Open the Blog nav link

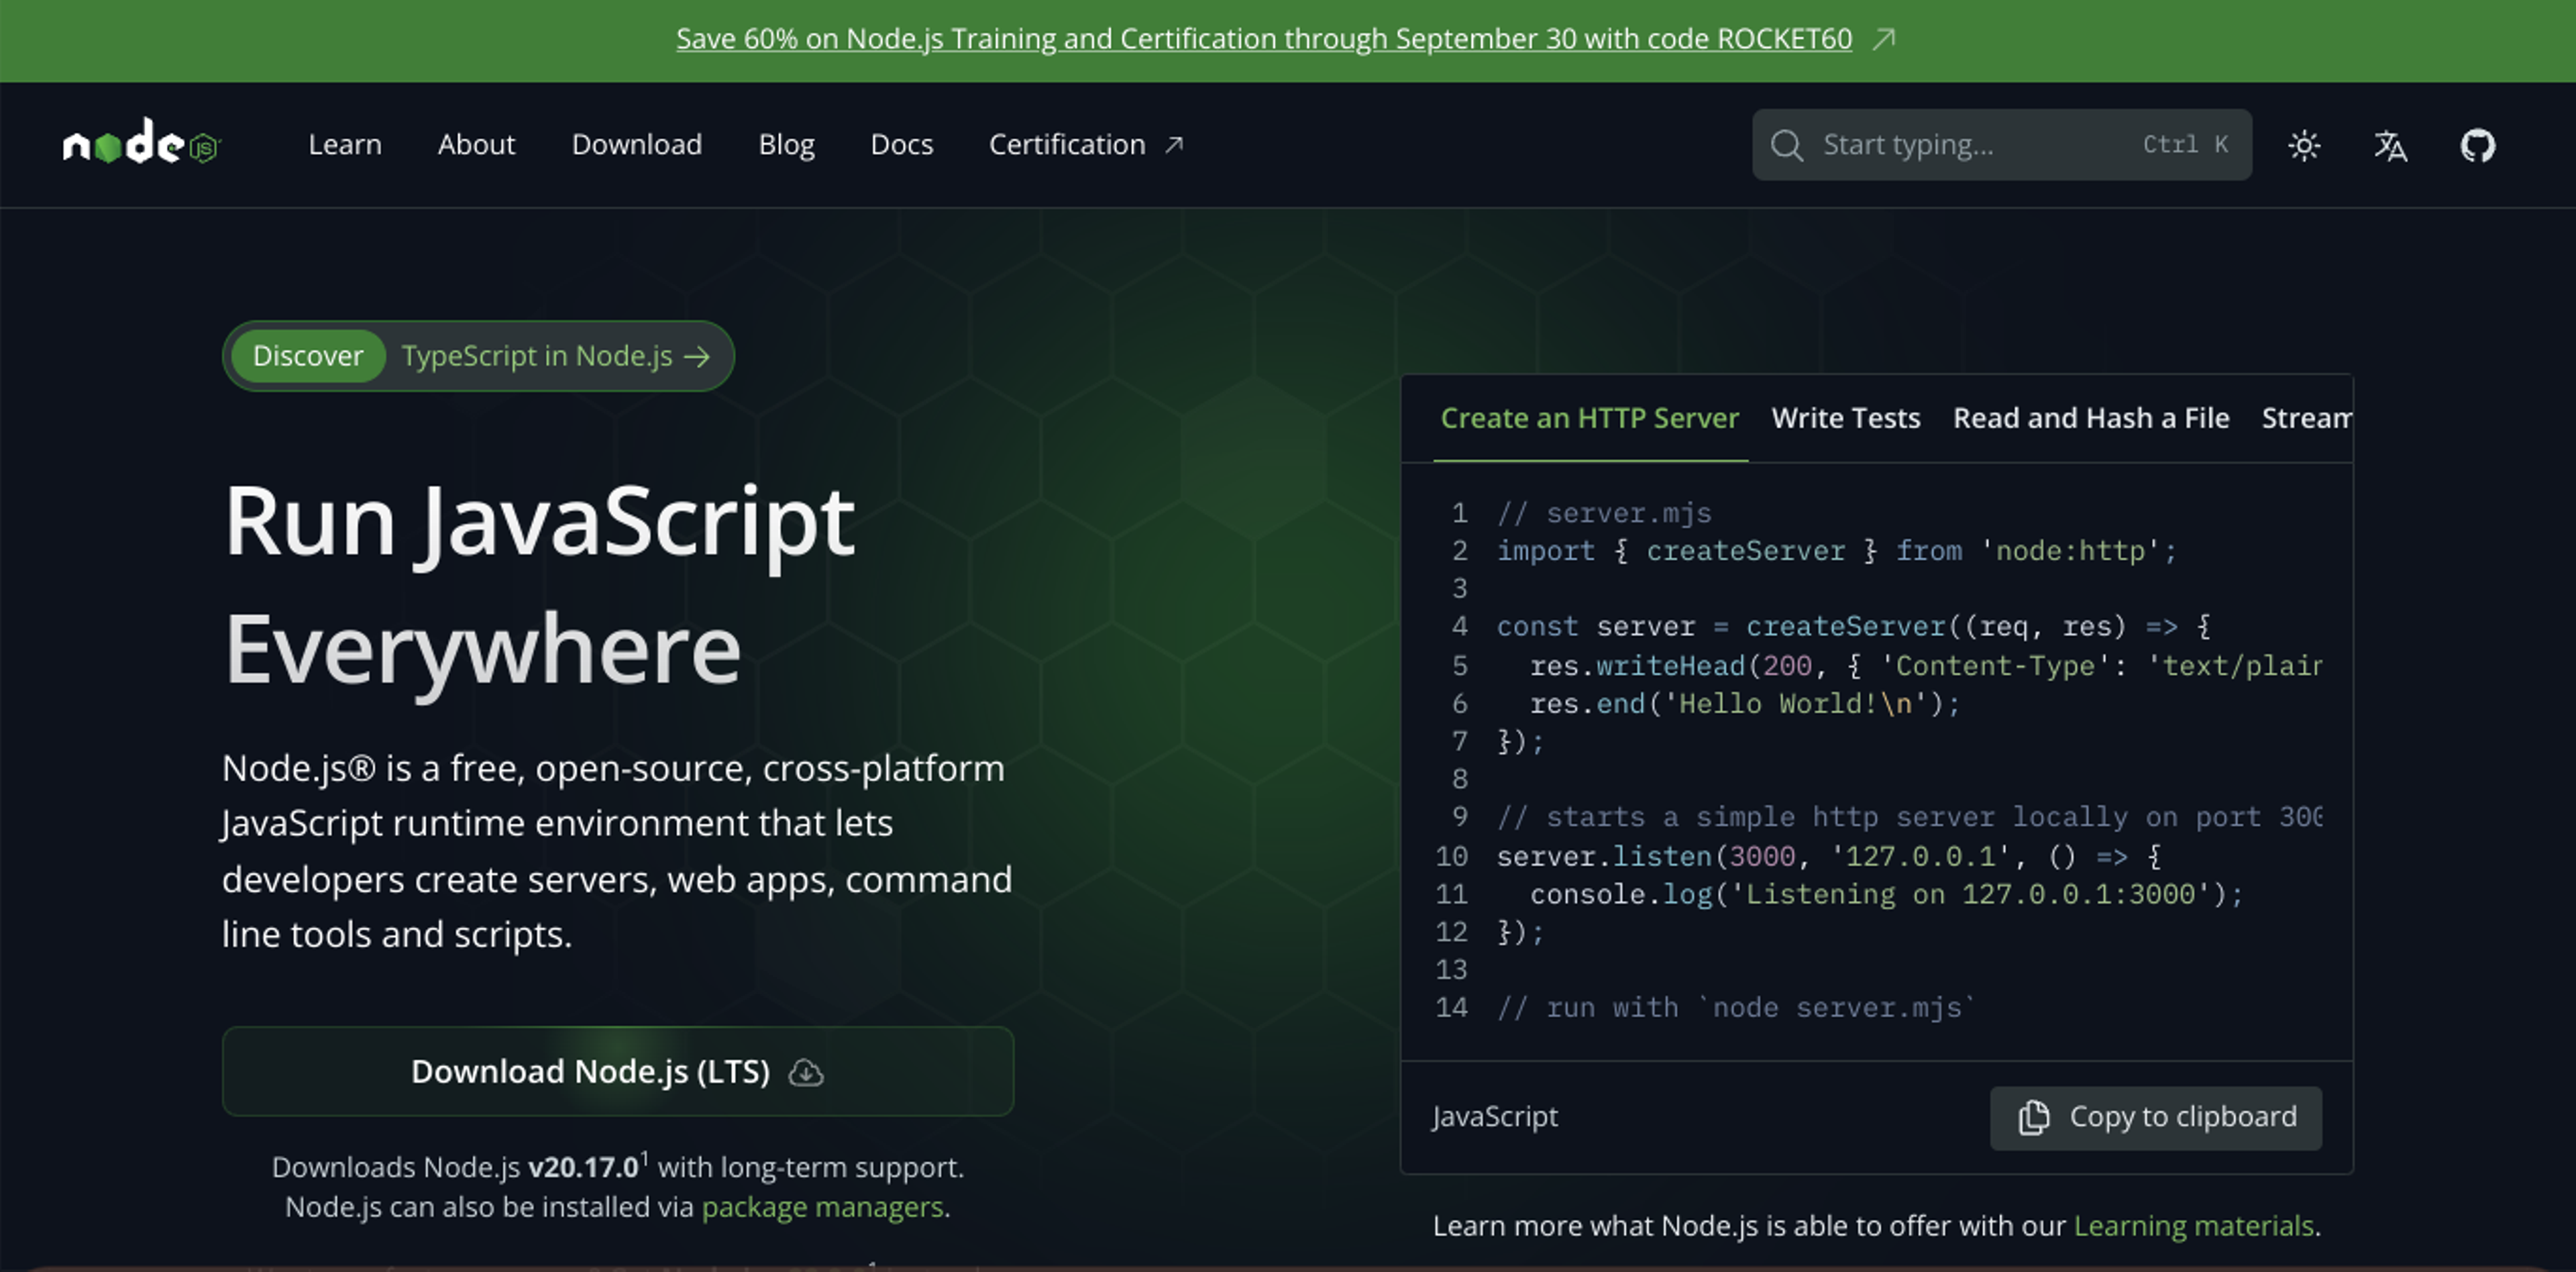786,145
